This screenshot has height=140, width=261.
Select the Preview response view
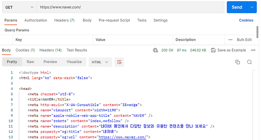point(50,62)
